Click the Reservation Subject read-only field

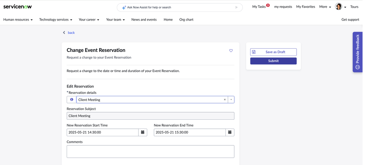pyautogui.click(x=150, y=116)
